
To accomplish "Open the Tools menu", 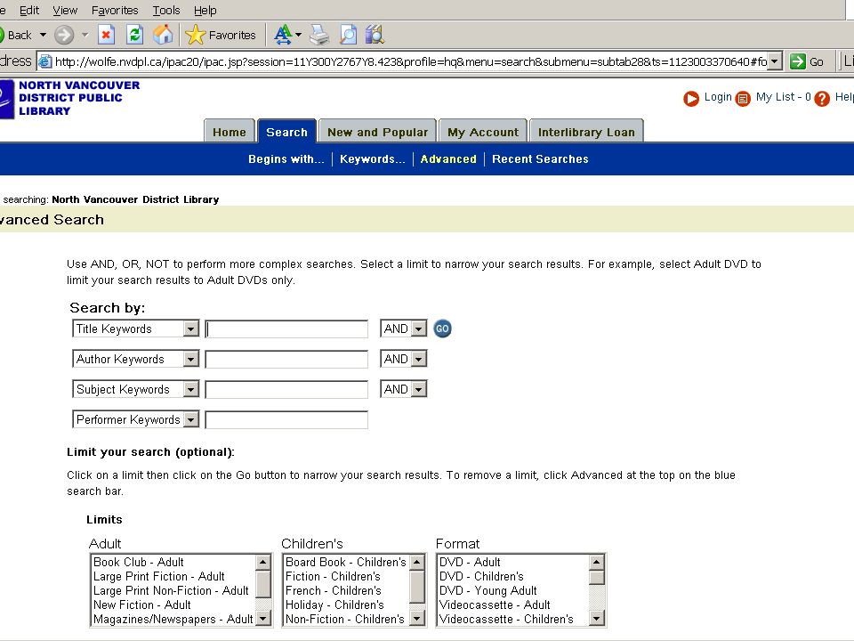I will [166, 11].
